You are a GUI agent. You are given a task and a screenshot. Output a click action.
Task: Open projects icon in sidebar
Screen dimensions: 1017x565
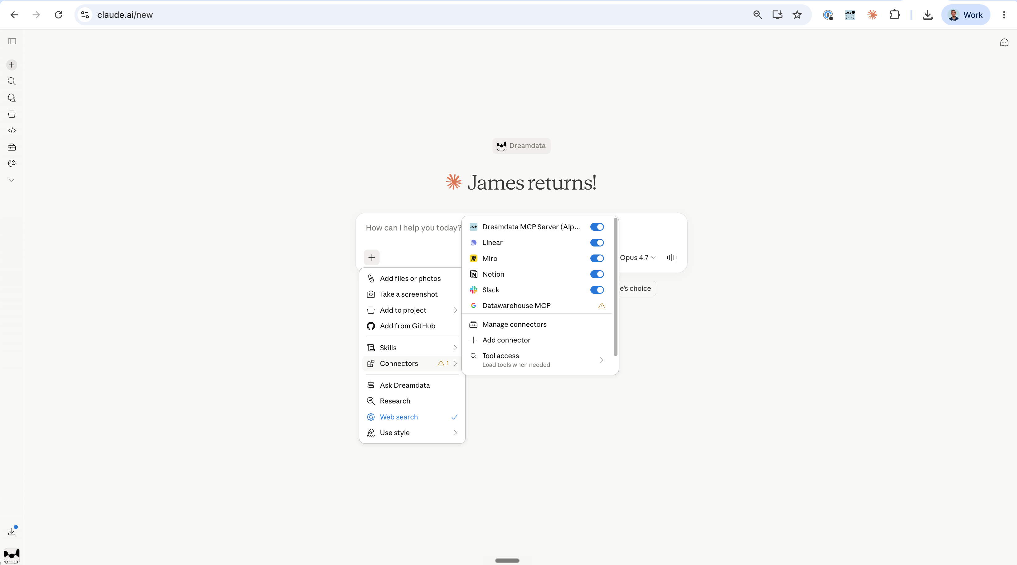click(12, 114)
